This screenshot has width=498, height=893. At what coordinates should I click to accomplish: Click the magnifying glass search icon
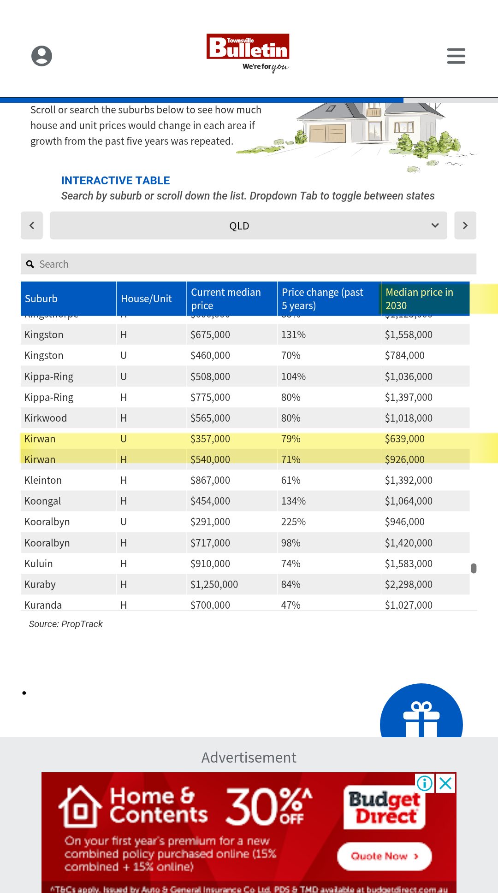(x=30, y=264)
